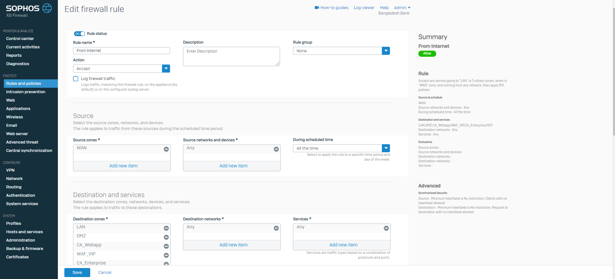The height and width of the screenshot is (279, 615).
Task: Click the Rule name text field
Action: click(121, 51)
